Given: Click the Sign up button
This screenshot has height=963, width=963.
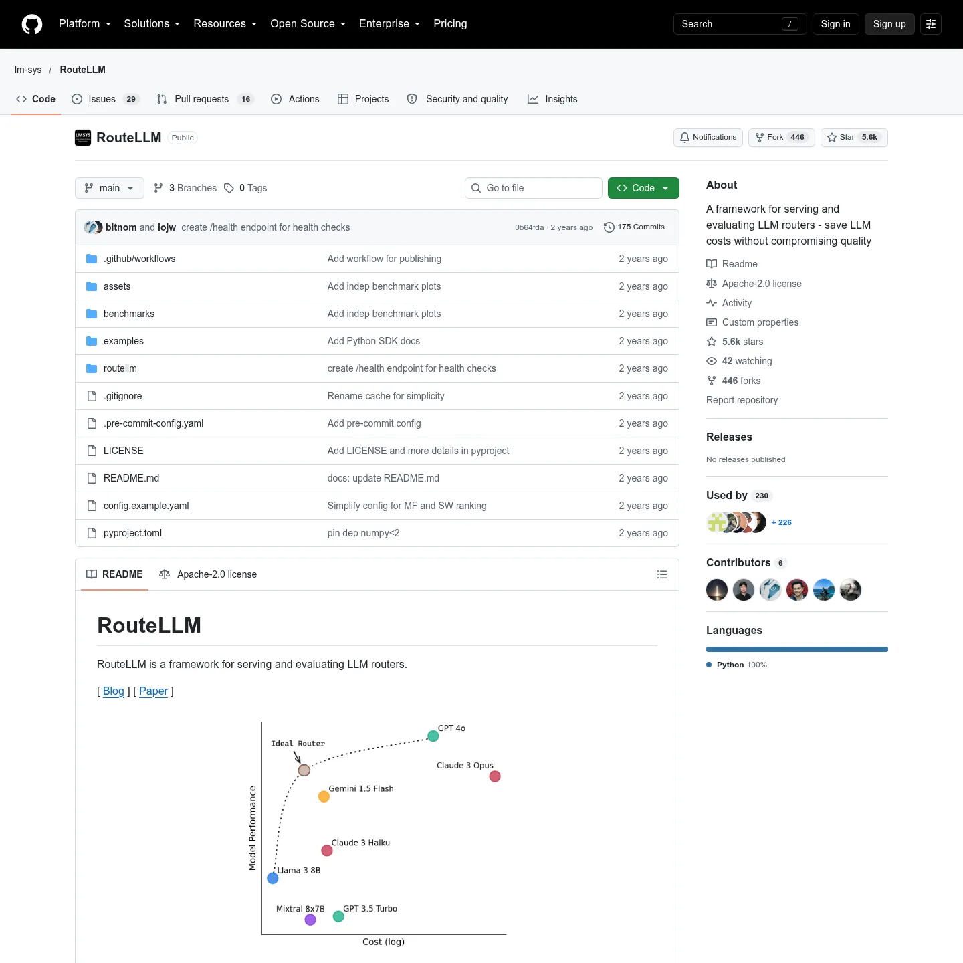Looking at the screenshot, I should (889, 24).
